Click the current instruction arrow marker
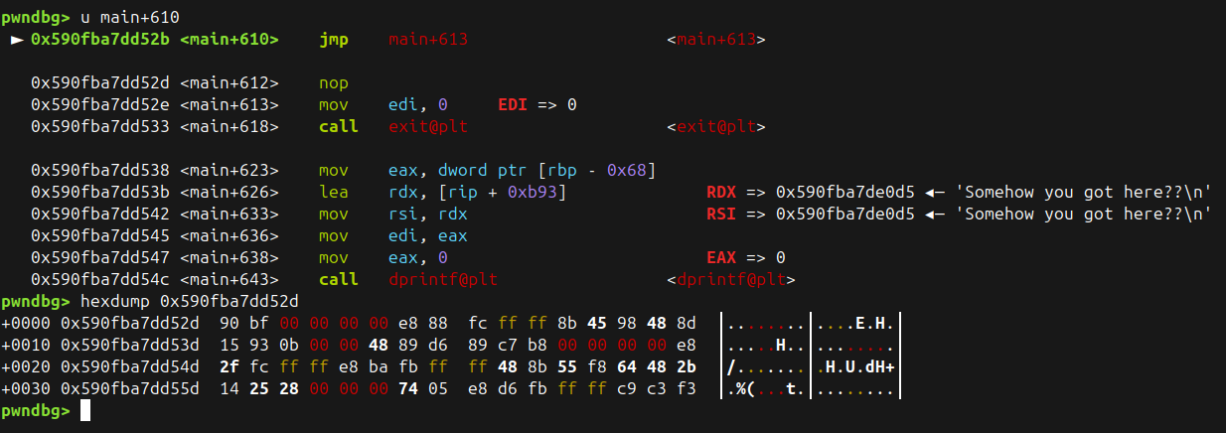This screenshot has width=1226, height=433. [x=15, y=41]
